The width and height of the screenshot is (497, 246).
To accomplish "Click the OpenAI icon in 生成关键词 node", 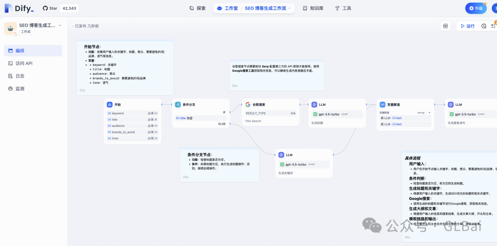I will pos(282,165).
